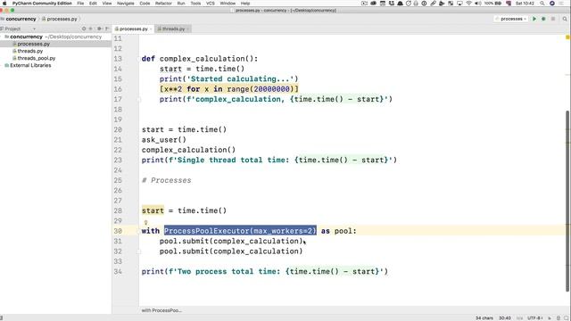
Task: Click macOS Spotlight search icon in menu bar
Action: pos(542,4)
